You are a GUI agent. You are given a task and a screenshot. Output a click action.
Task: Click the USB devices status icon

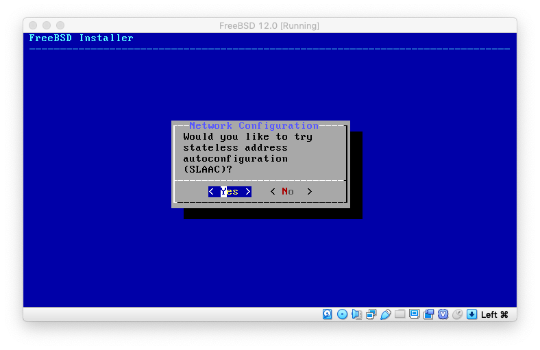385,314
